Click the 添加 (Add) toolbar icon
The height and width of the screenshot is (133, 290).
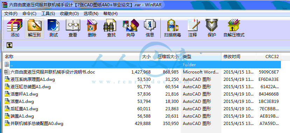tap(15, 28)
